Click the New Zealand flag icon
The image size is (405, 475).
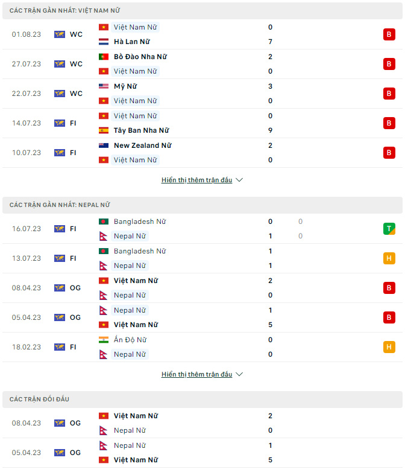[103, 145]
